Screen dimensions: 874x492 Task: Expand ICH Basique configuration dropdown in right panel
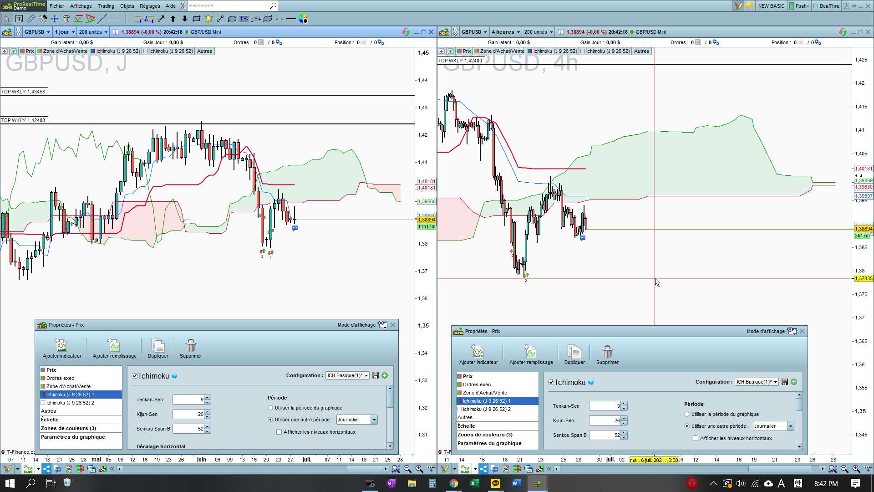coord(776,382)
